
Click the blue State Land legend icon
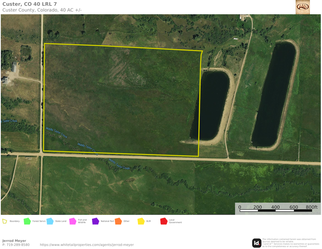tap(50, 221)
